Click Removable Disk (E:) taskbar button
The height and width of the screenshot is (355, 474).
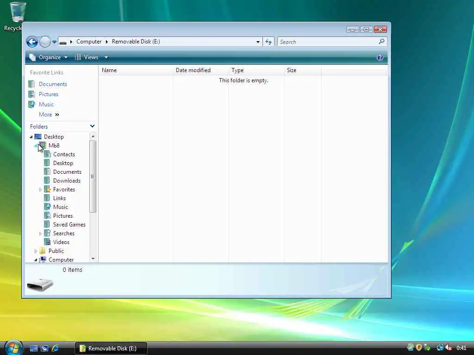tap(111, 349)
